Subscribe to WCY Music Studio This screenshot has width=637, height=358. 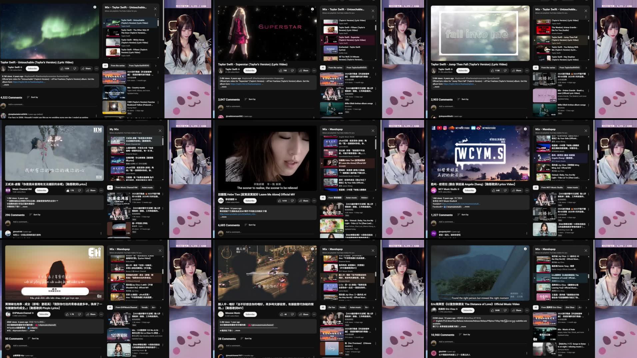(469, 190)
